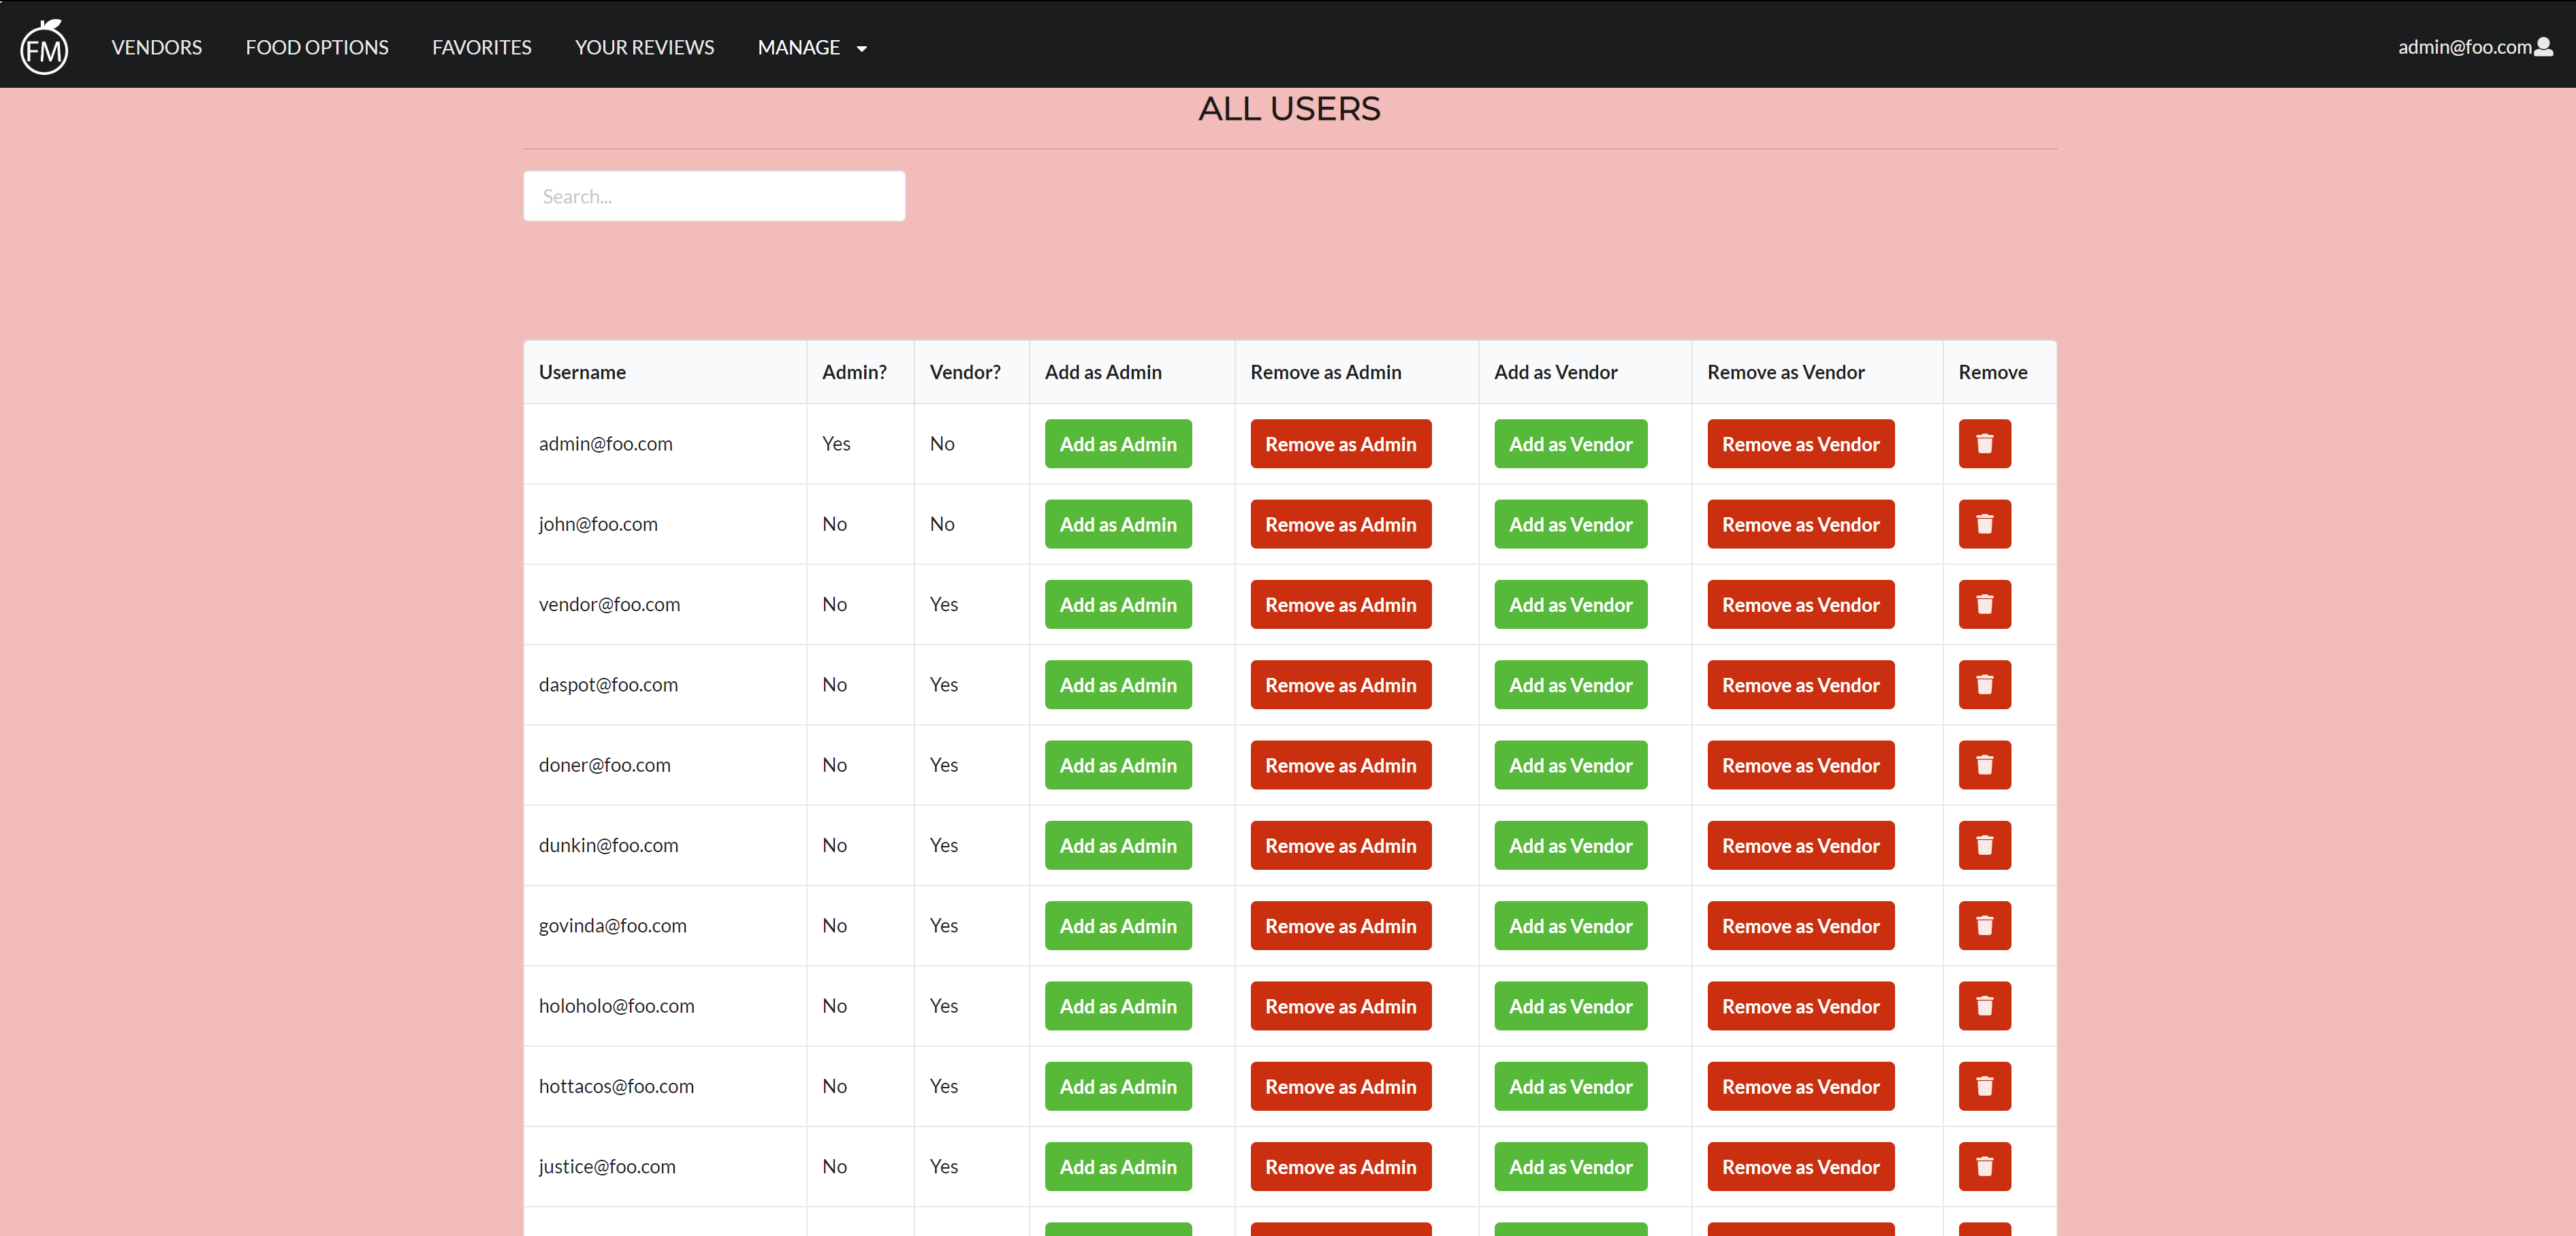Click into the Search users field
The height and width of the screenshot is (1236, 2576).
(x=714, y=196)
